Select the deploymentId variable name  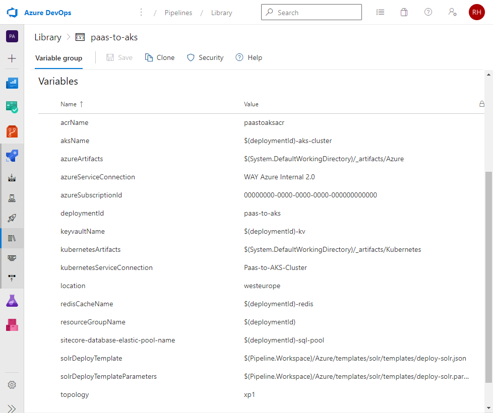[x=82, y=213]
